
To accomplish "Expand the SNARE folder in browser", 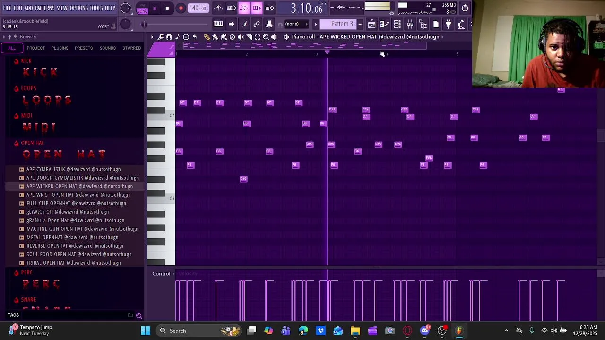I will pos(28,300).
